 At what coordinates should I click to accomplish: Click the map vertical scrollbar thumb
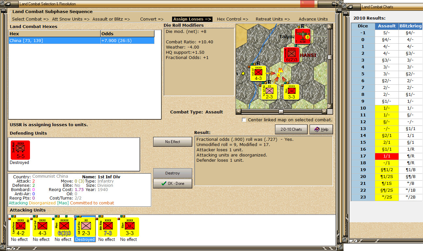(330, 57)
